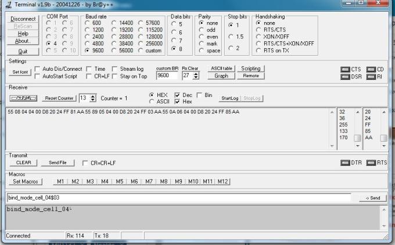
Task: Click the Send button
Action: click(x=373, y=198)
